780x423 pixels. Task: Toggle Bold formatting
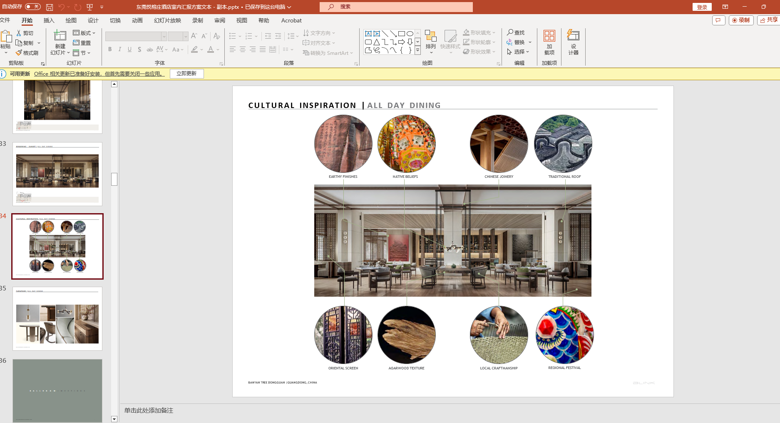[110, 49]
